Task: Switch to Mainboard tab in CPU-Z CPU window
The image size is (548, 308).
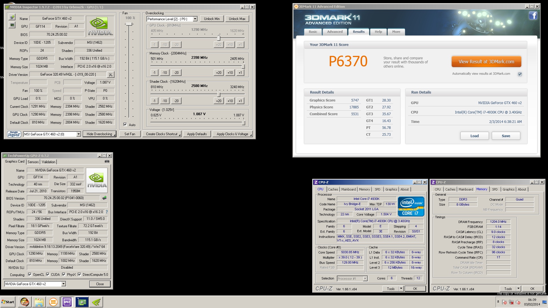Action: pyautogui.click(x=348, y=189)
